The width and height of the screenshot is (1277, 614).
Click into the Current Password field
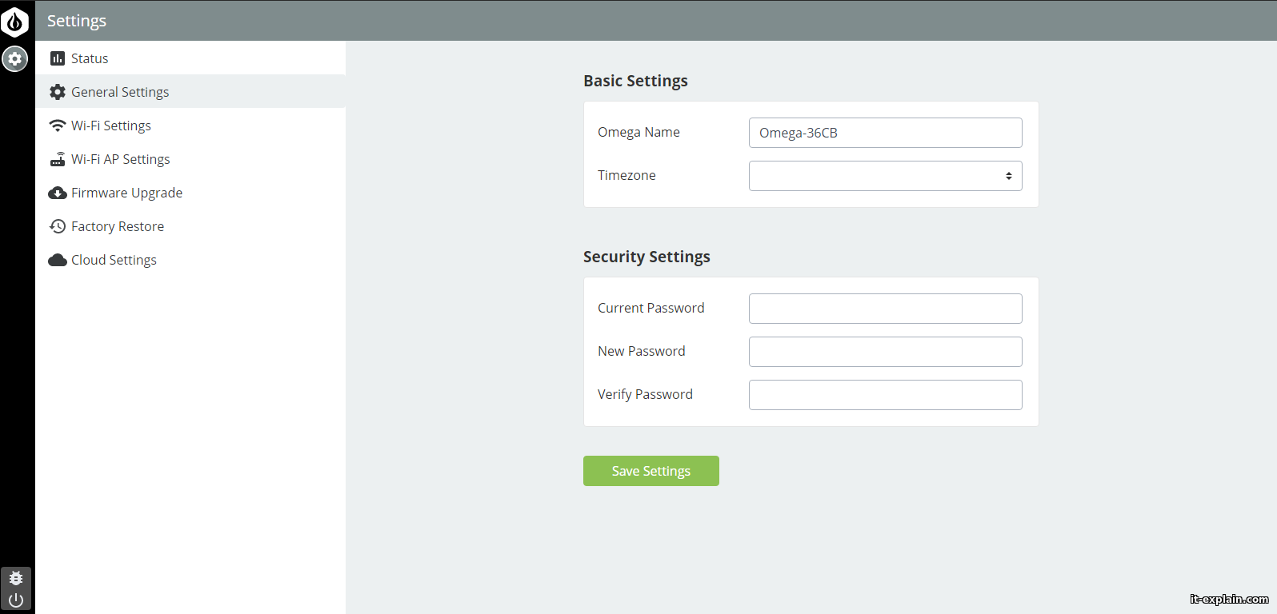click(885, 309)
